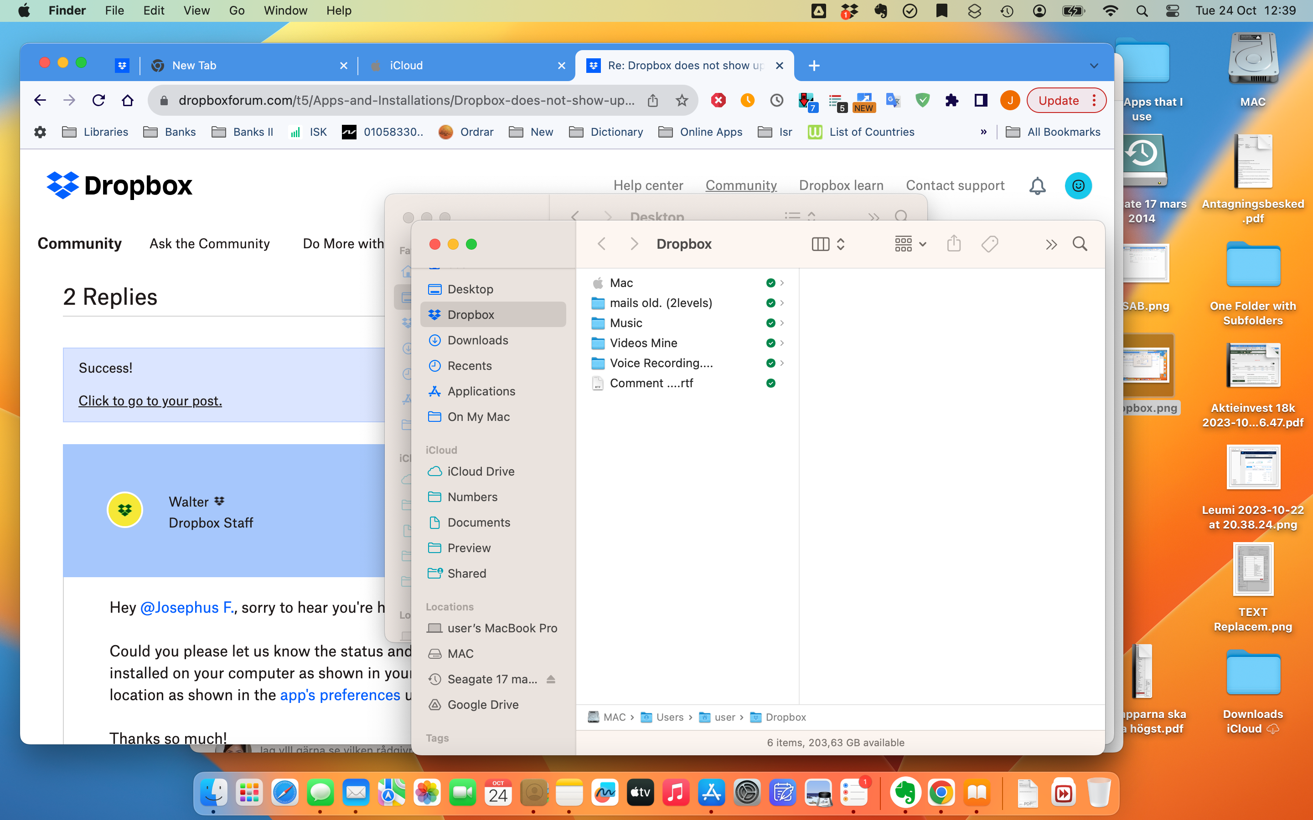Image resolution: width=1313 pixels, height=820 pixels.
Task: Open the Ask the Community menu item
Action: [x=209, y=244]
